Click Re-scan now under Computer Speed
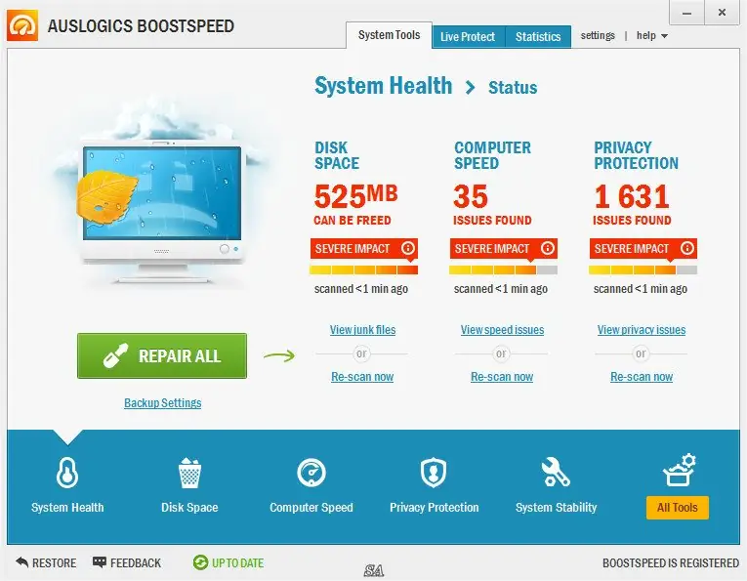This screenshot has width=747, height=581. point(502,376)
